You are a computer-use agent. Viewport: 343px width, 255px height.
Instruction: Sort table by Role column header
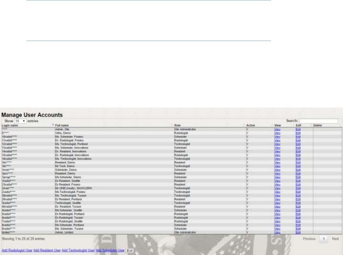(178, 125)
